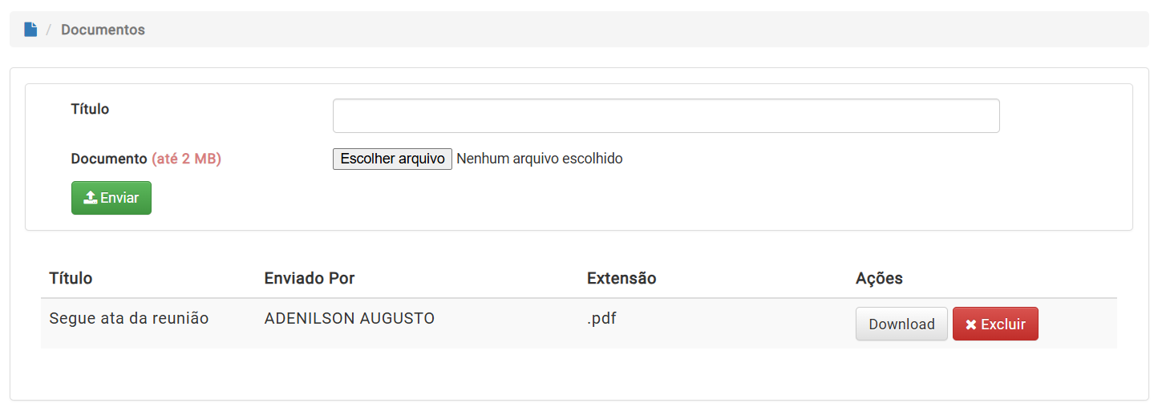Image resolution: width=1154 pixels, height=407 pixels.
Task: Click the Título column header in the table
Action: pos(71,278)
